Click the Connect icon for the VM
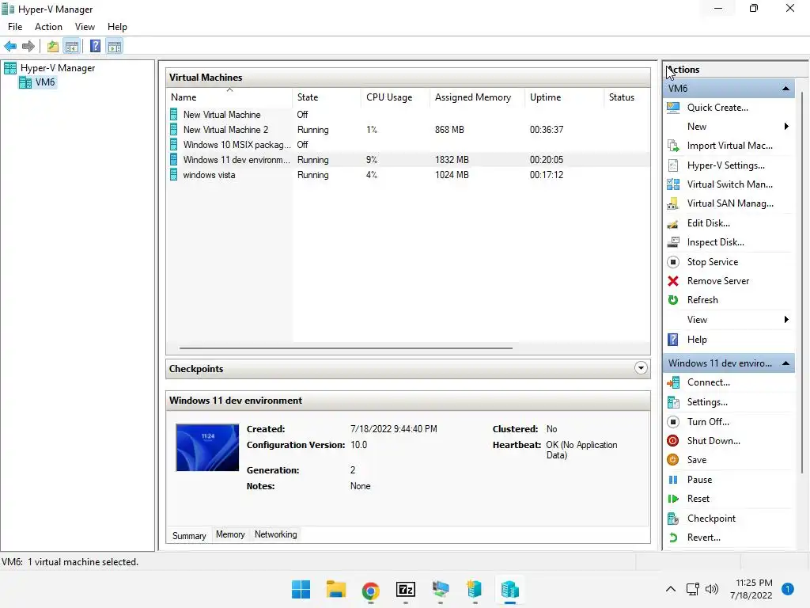Image resolution: width=810 pixels, height=608 pixels. click(673, 382)
